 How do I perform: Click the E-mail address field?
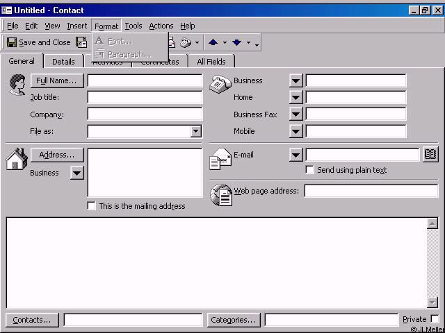[x=362, y=155]
